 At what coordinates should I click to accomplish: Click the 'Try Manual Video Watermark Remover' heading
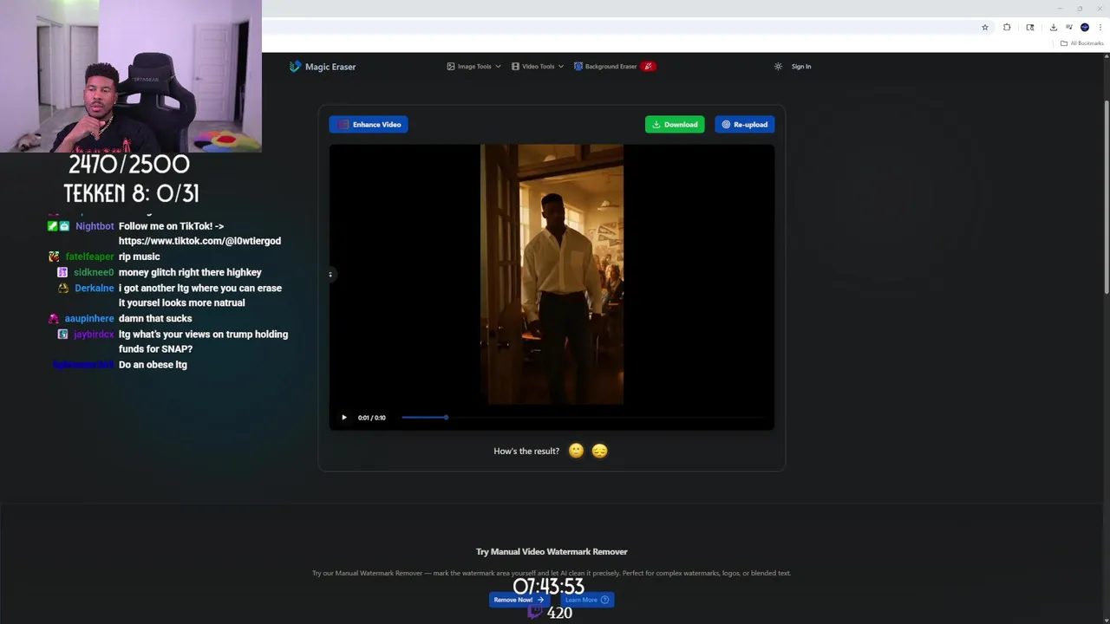coord(552,551)
